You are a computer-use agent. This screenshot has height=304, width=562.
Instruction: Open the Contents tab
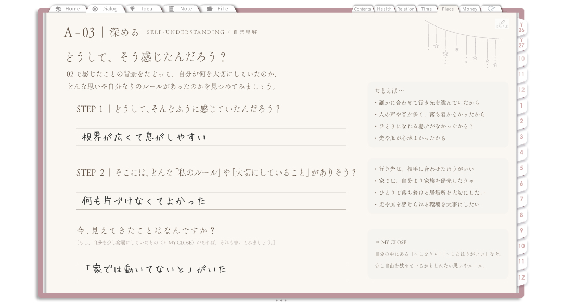pyautogui.click(x=362, y=9)
